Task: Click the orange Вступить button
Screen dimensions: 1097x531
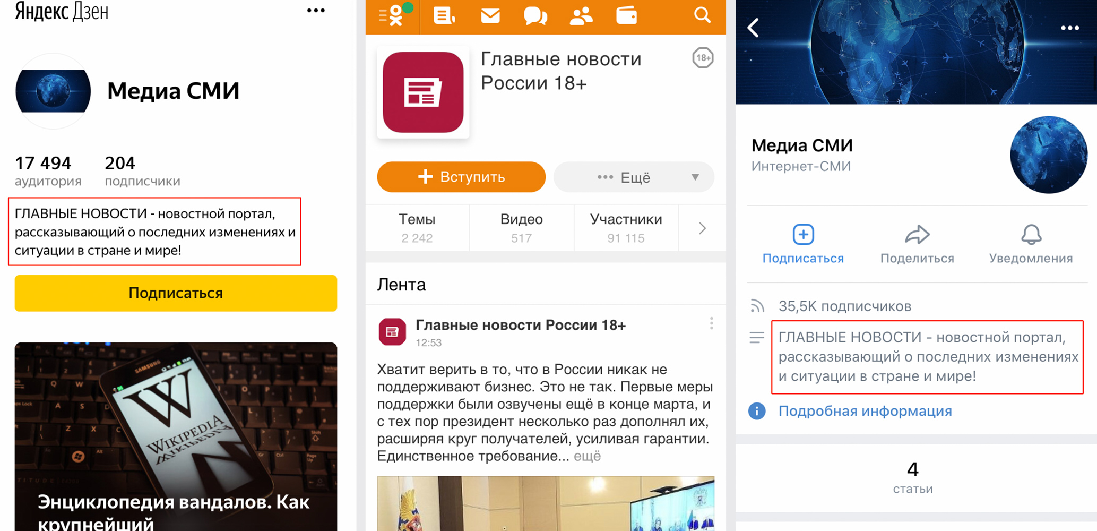Action: click(x=461, y=177)
